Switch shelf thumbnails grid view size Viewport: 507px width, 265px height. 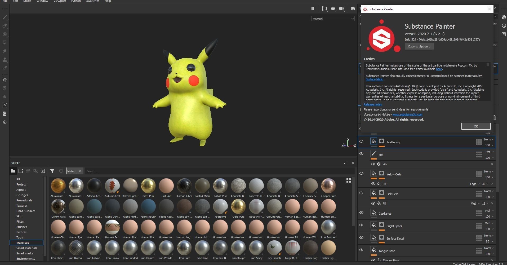pos(349,180)
